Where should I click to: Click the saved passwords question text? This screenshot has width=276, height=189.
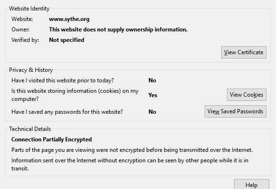[x=67, y=112]
